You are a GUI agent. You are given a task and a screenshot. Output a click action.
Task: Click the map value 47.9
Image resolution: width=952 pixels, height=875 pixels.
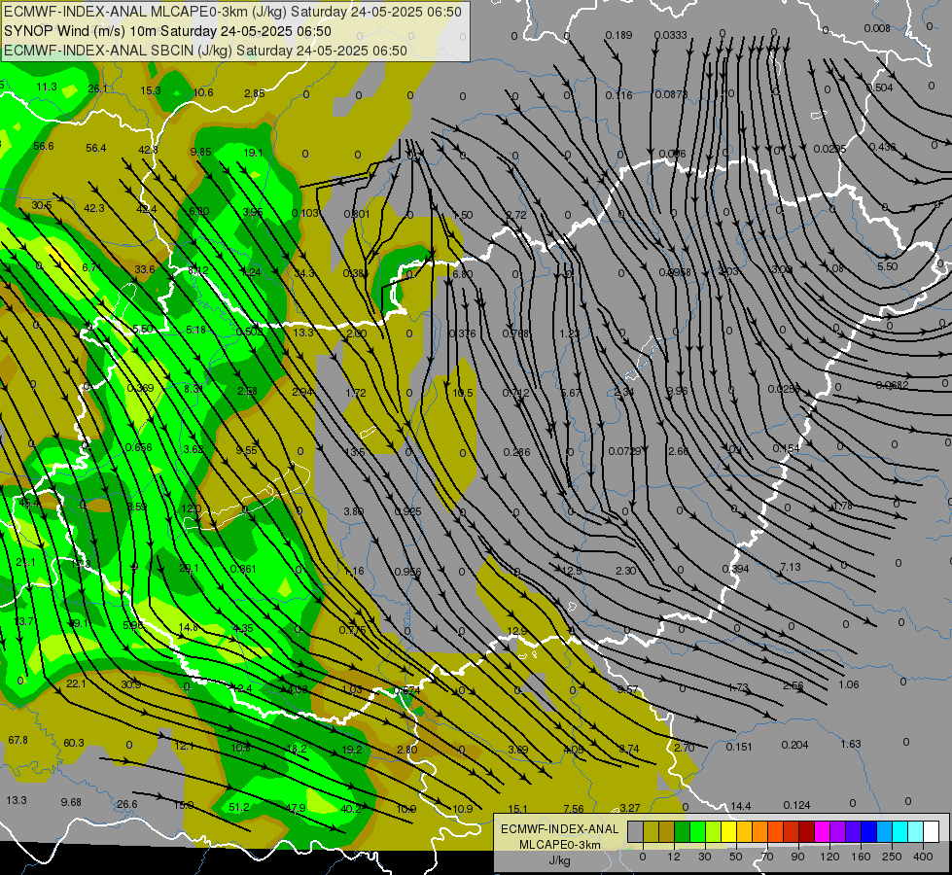[x=296, y=808]
